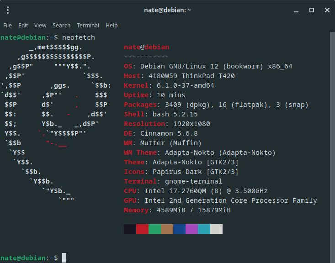Viewport: 335px width, 263px height.
Task: Click the cyan color block
Action: pyautogui.click(x=204, y=229)
